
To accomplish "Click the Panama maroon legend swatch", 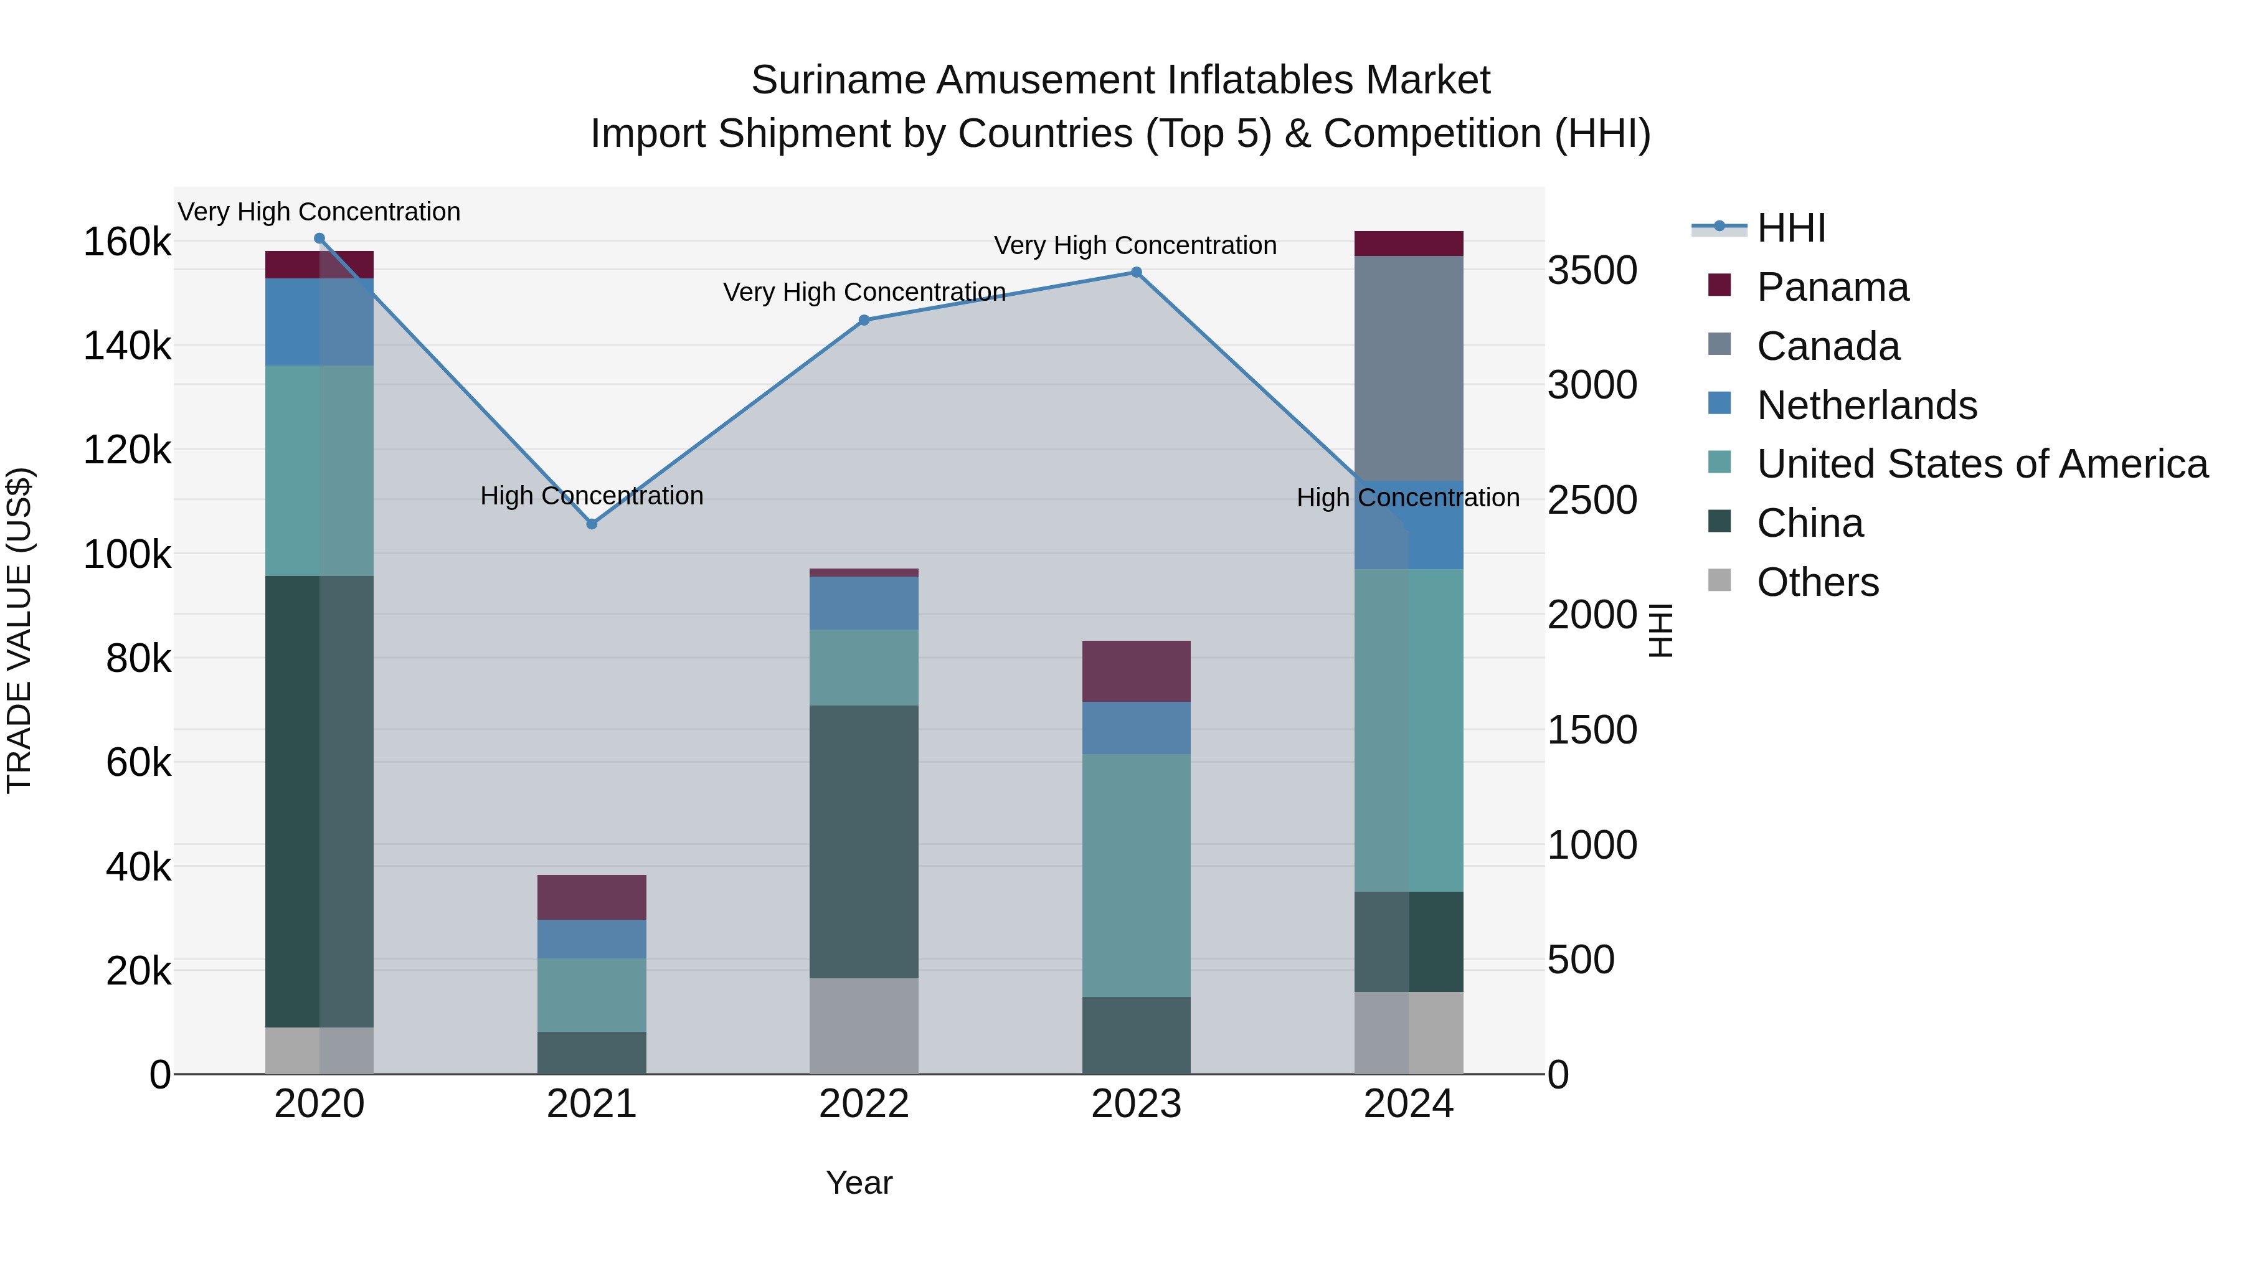I will (1719, 285).
